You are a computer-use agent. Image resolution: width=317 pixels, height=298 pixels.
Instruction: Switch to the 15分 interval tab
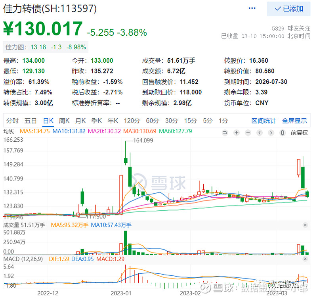[191, 121]
